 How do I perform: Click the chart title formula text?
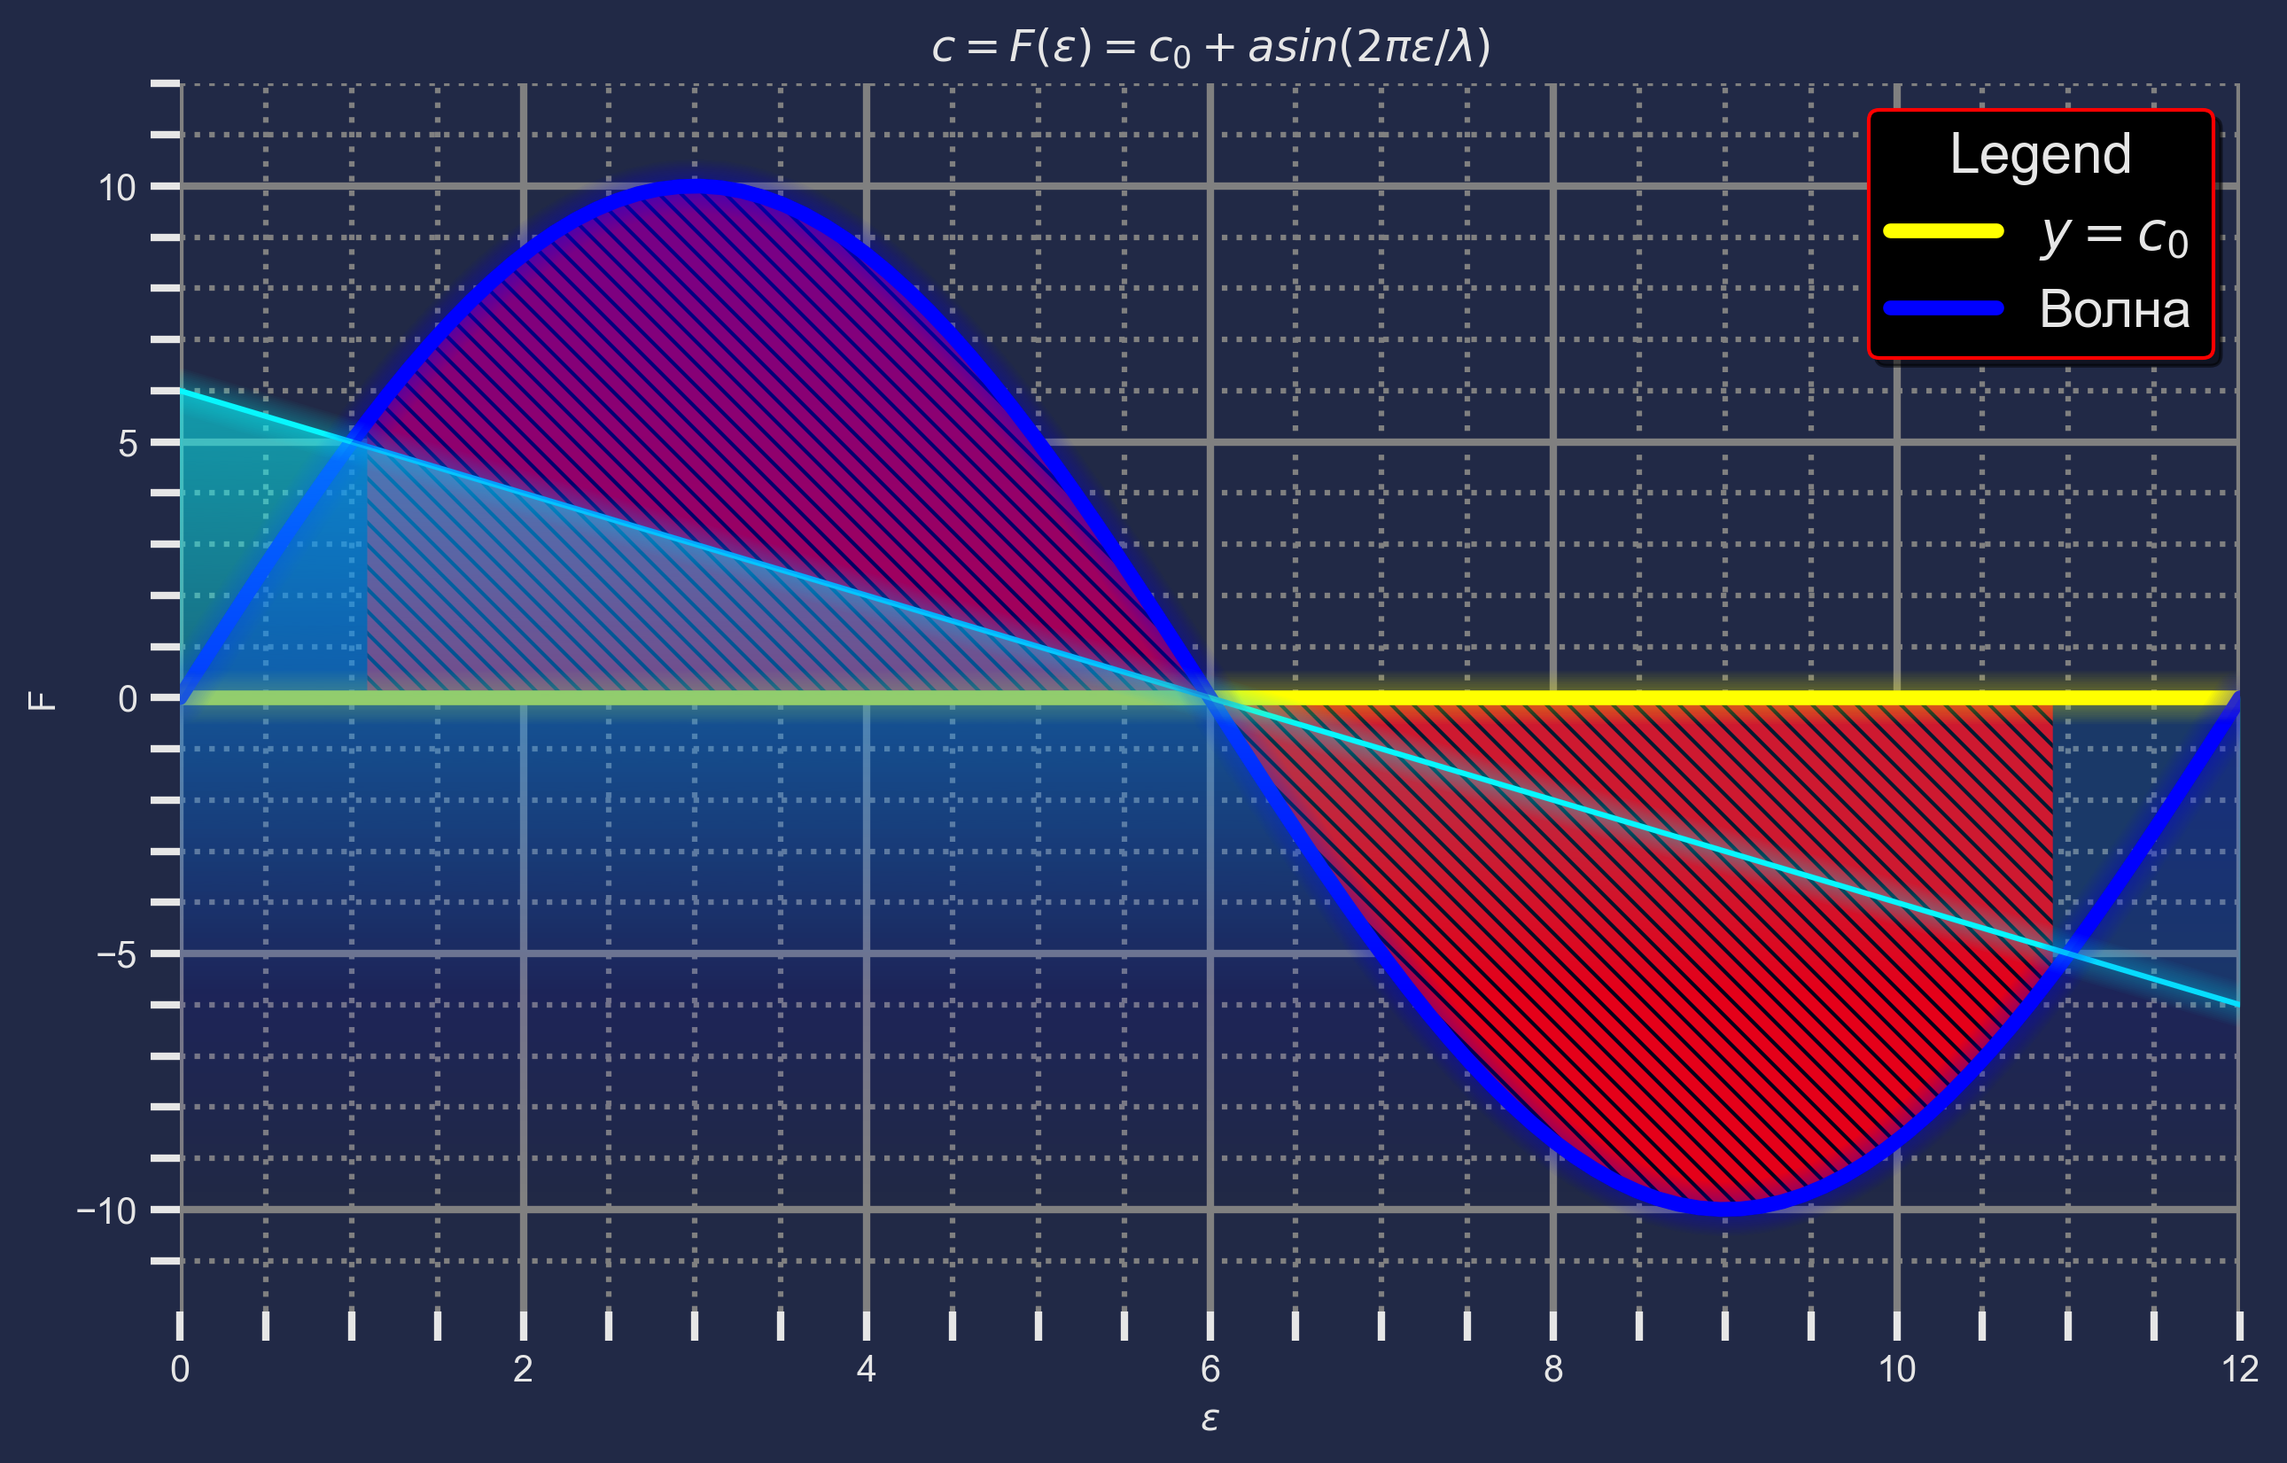(x=1210, y=47)
